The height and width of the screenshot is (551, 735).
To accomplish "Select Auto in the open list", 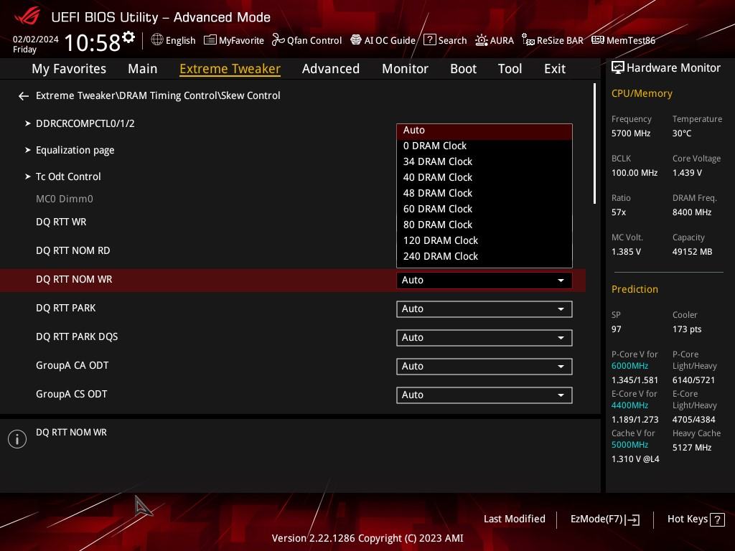I will [x=484, y=131].
